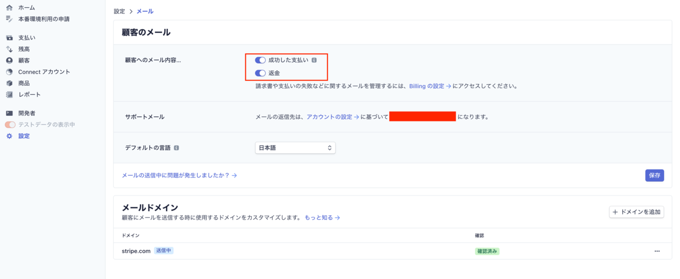Image resolution: width=680 pixels, height=279 pixels.
Task: Open レポート in the sidebar
Action: 29,94
